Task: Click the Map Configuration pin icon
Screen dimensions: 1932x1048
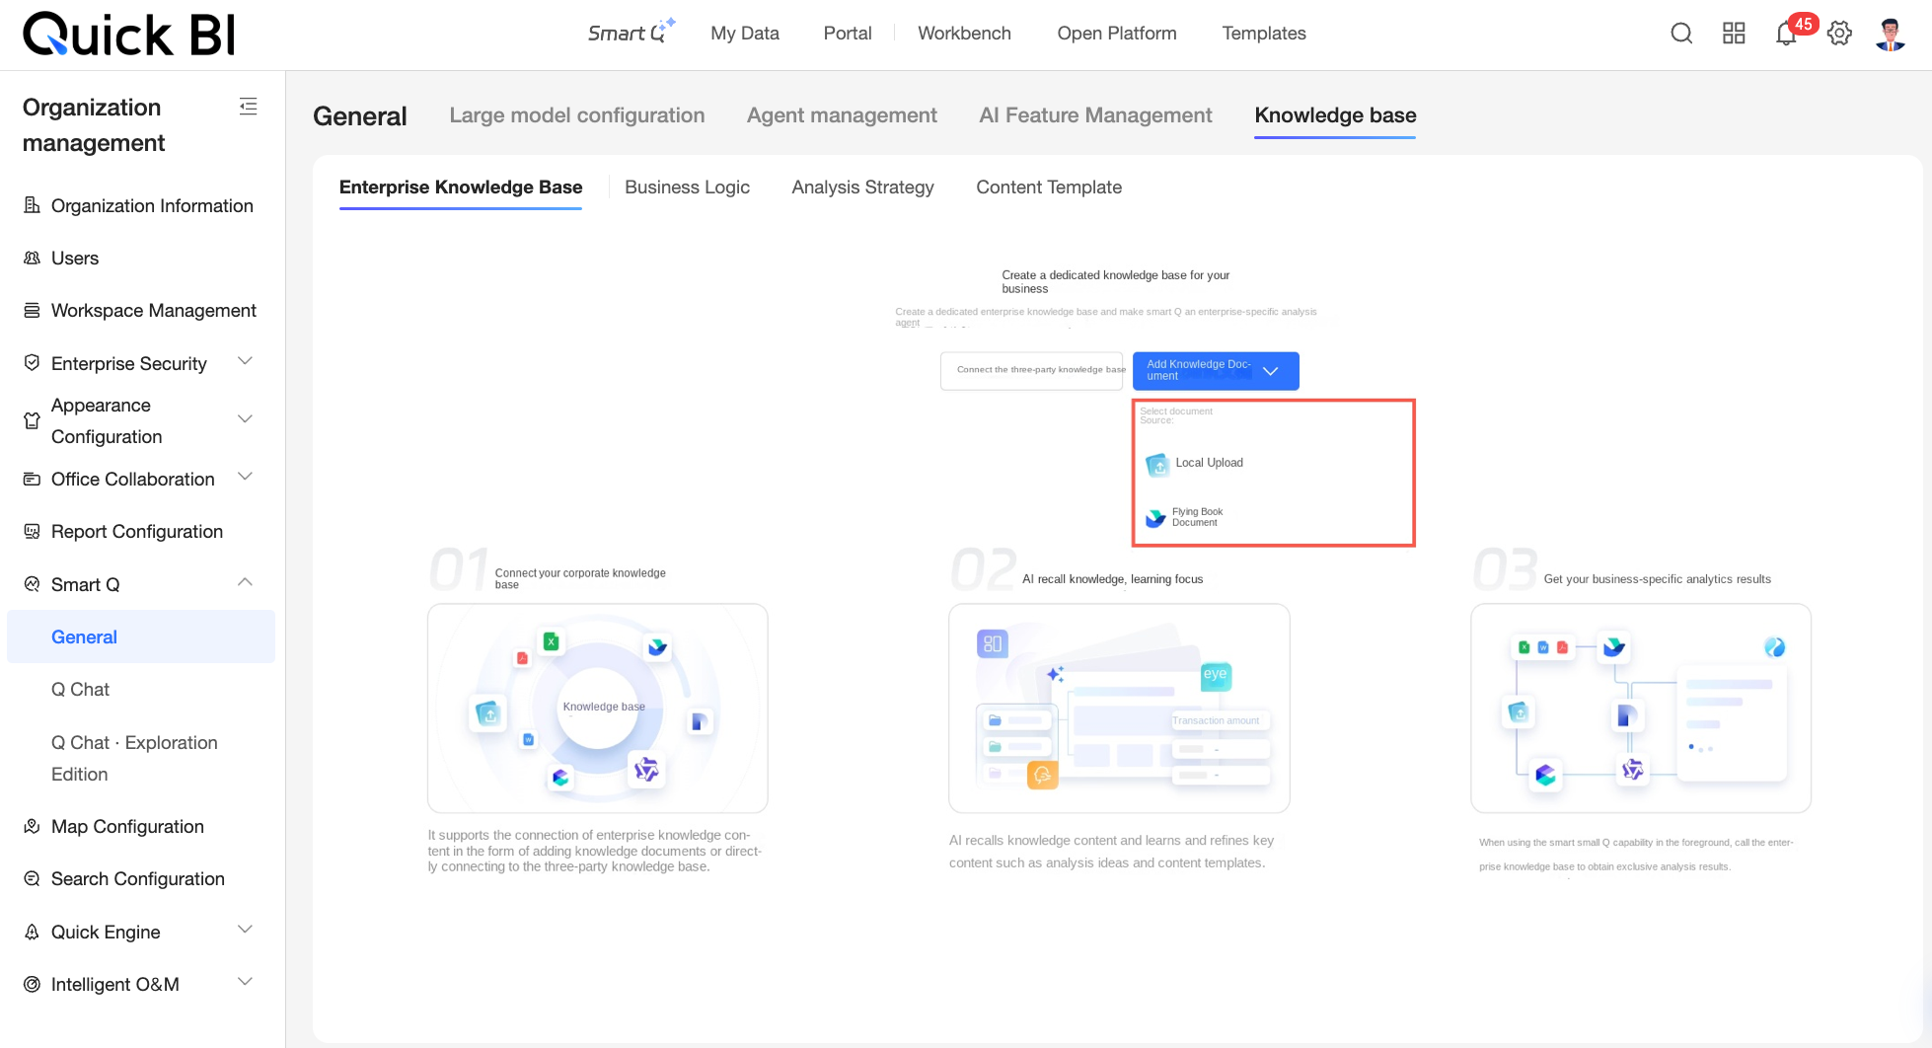Action: point(32,826)
